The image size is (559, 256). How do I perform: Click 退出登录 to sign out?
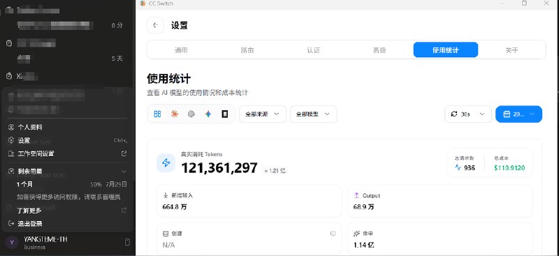click(x=67, y=224)
